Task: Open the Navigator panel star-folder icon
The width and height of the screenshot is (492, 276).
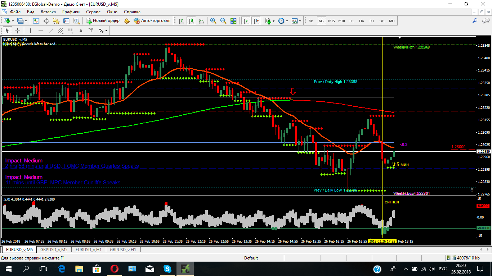Action: click(x=56, y=21)
